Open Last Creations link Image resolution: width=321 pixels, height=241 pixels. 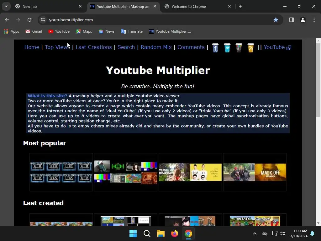click(x=94, y=47)
